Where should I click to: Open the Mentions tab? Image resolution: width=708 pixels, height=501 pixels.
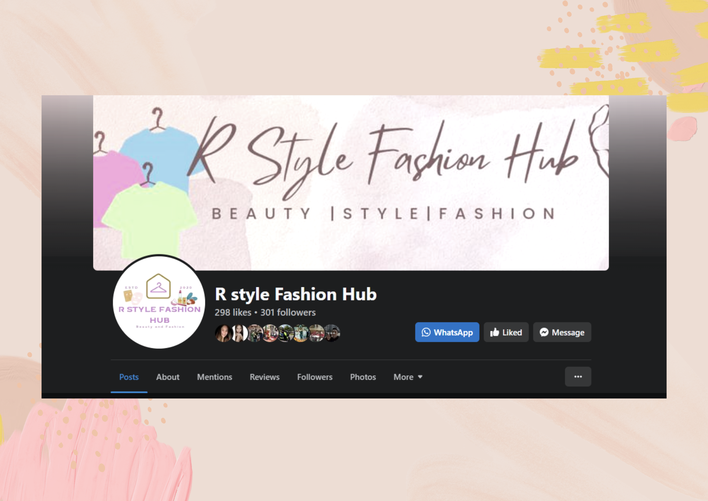[x=214, y=377]
